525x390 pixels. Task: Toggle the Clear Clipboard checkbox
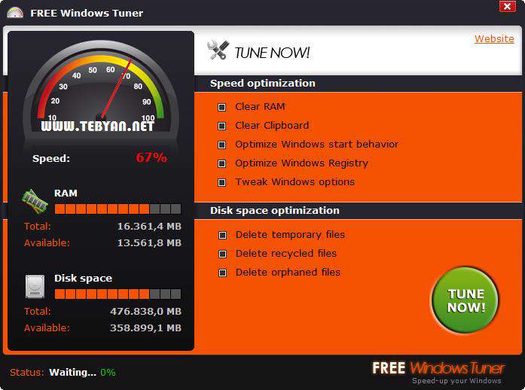pyautogui.click(x=221, y=126)
